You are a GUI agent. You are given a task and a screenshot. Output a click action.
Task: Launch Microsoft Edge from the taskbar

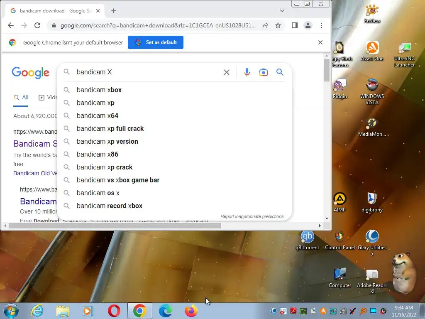[x=165, y=311]
